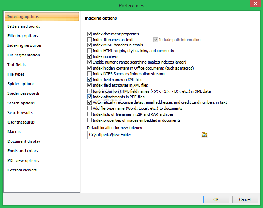The height and width of the screenshot is (208, 263).
Task: Enable Index NTFS Summary Information streams
Action: click(90, 74)
